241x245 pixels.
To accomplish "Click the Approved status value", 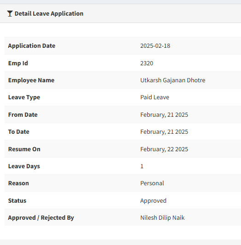I will pos(153,200).
